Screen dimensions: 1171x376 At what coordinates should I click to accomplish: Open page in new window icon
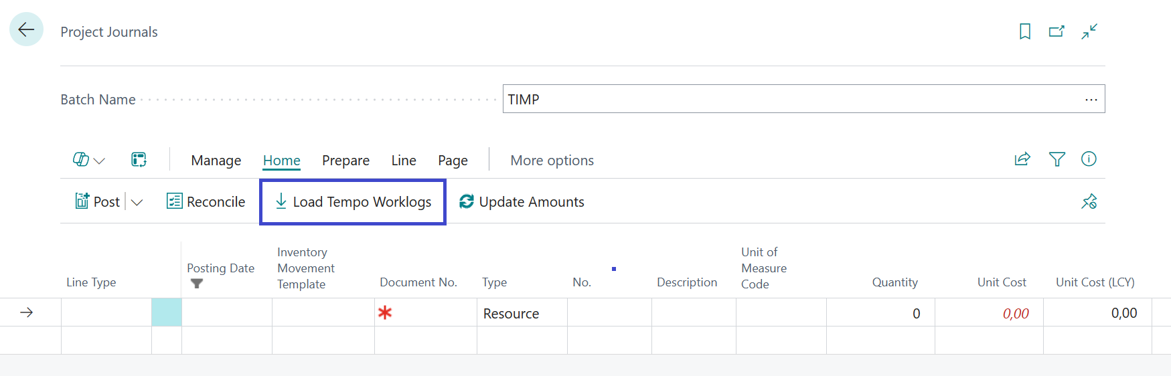pos(1057,31)
